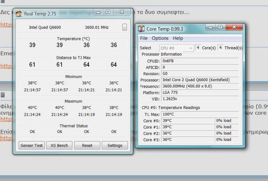Close the Core Temp 0.99.3 window
Image resolution: width=268 pixels, height=181 pixels.
[234, 27]
